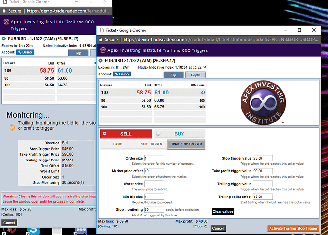The height and width of the screenshot is (235, 328).
Task: Click green market status icon in background ticket
Action: tap(3, 38)
